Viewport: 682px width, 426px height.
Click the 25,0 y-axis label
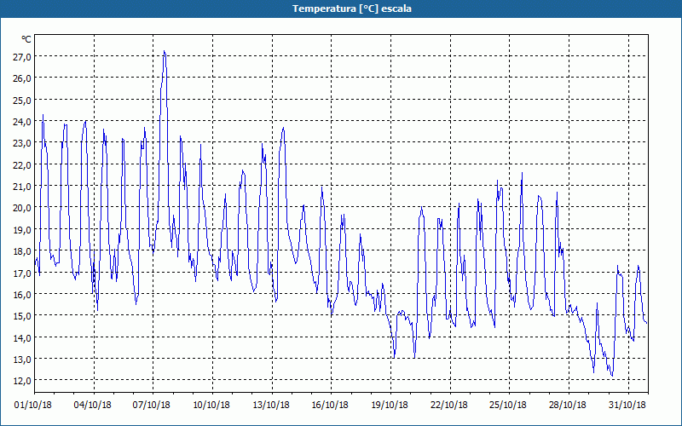[x=22, y=100]
